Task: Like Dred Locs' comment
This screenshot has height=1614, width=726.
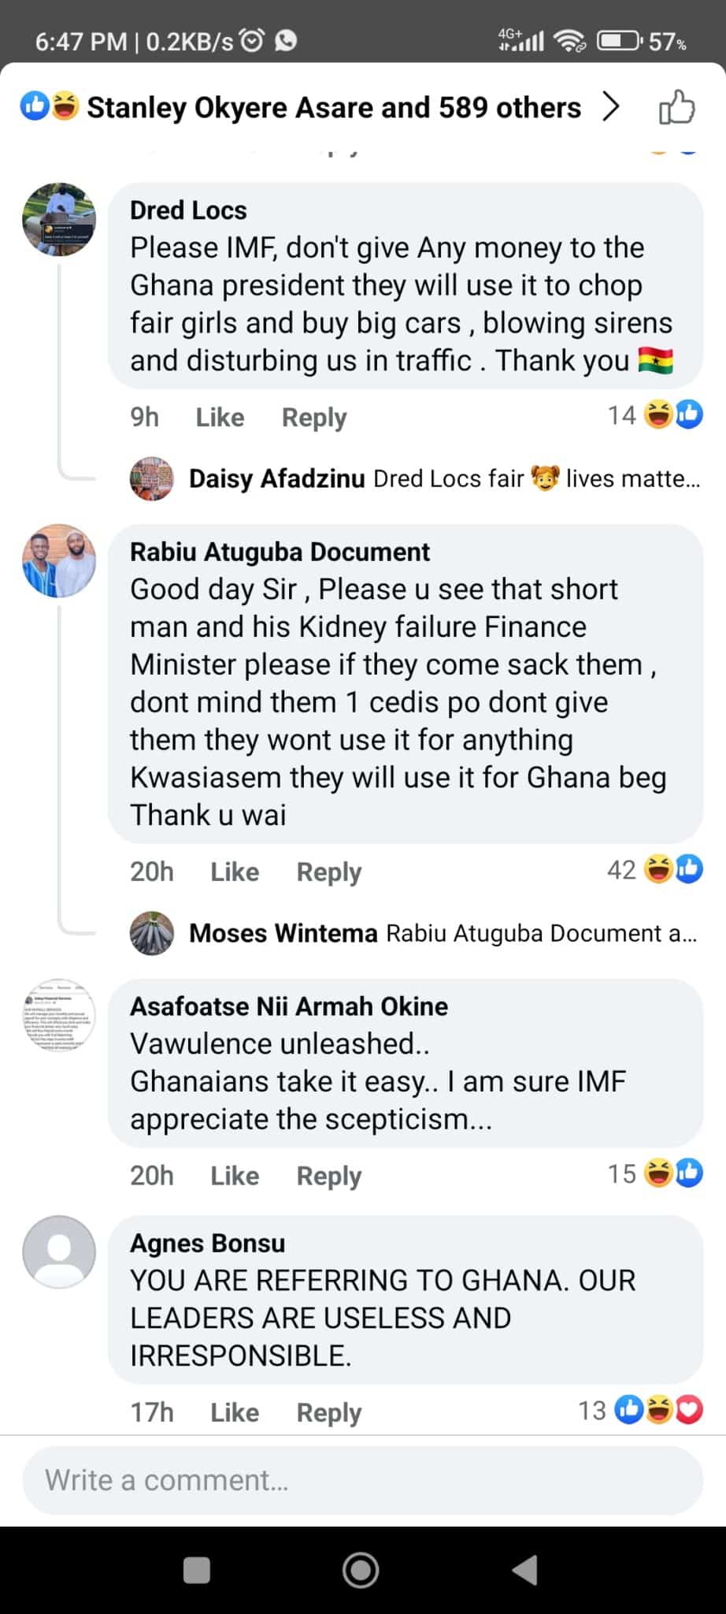Action: pyautogui.click(x=220, y=417)
